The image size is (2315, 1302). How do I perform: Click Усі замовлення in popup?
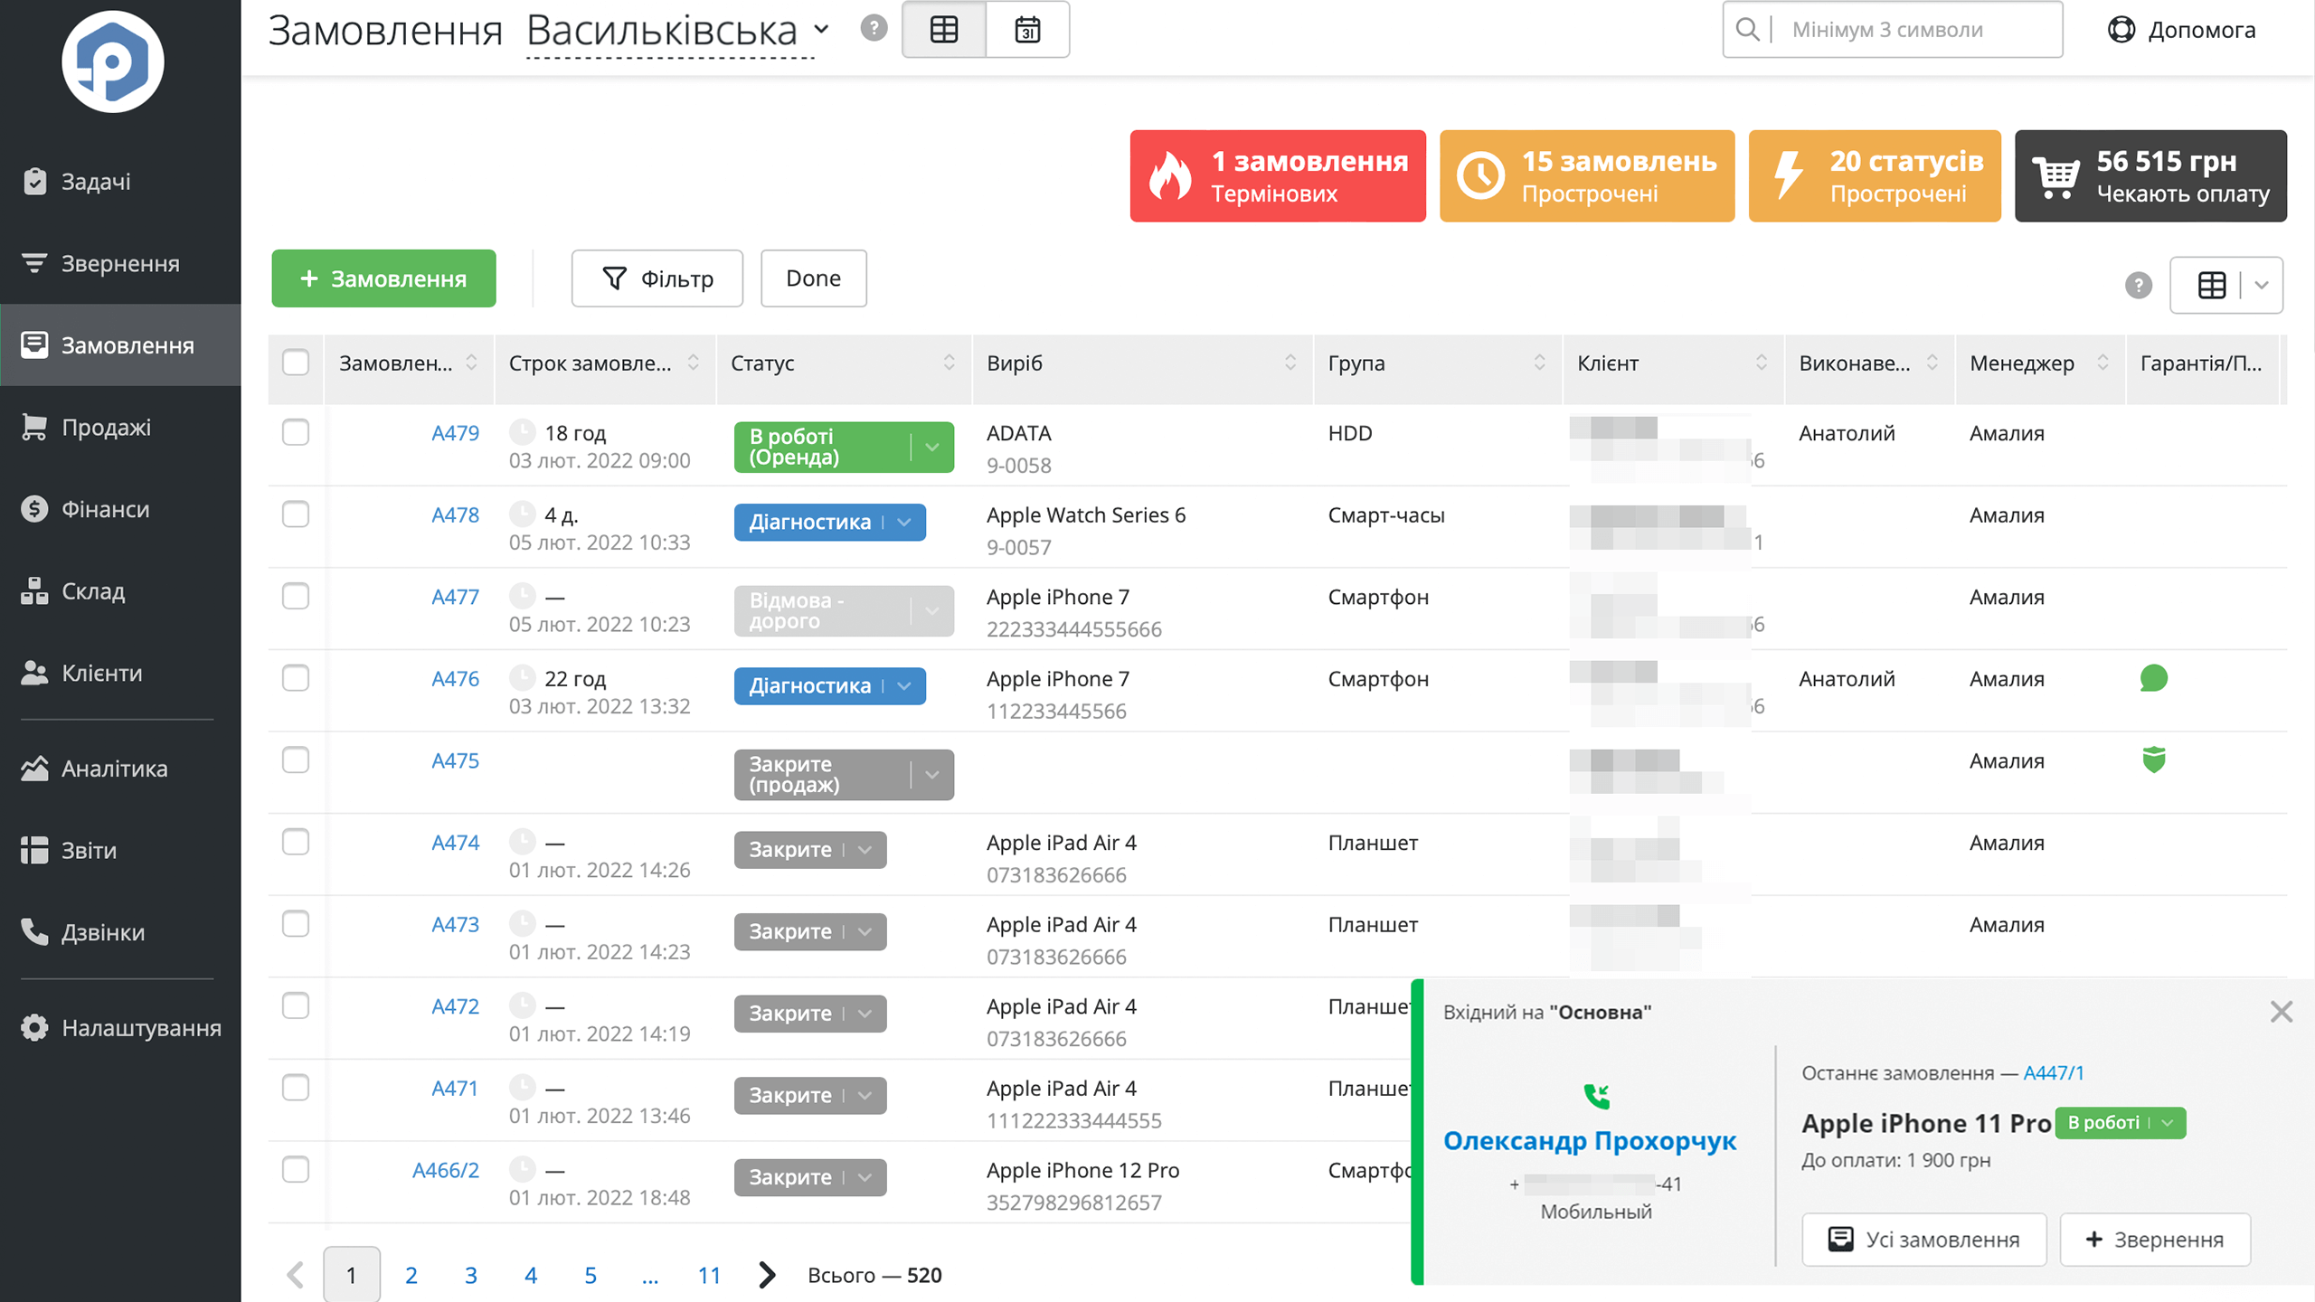point(1924,1240)
